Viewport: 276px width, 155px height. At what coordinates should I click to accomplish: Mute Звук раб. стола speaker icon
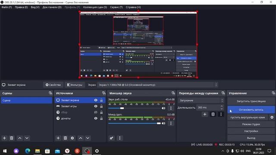click(x=163, y=108)
